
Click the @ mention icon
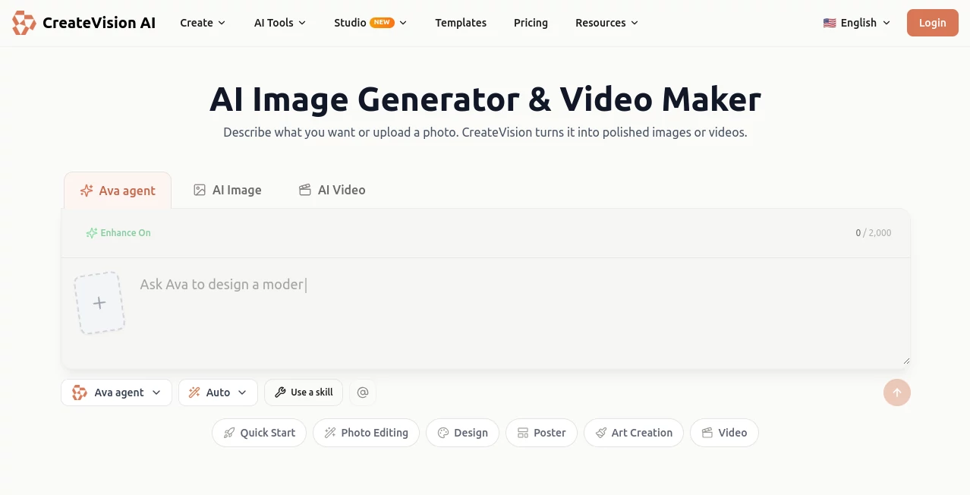coord(363,393)
